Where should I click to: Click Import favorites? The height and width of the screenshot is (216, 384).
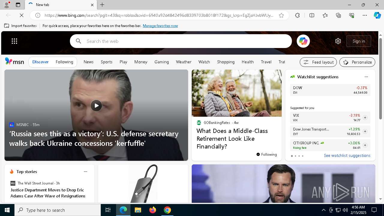tap(20, 26)
